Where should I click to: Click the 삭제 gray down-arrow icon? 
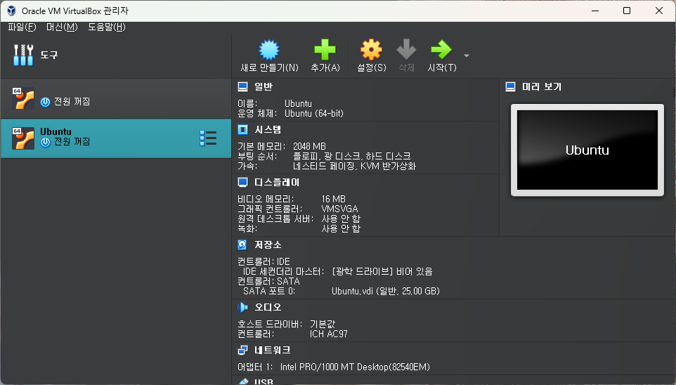406,50
